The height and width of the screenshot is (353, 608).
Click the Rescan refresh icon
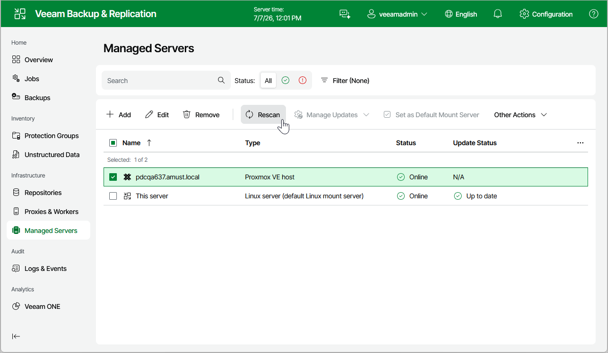pyautogui.click(x=249, y=114)
